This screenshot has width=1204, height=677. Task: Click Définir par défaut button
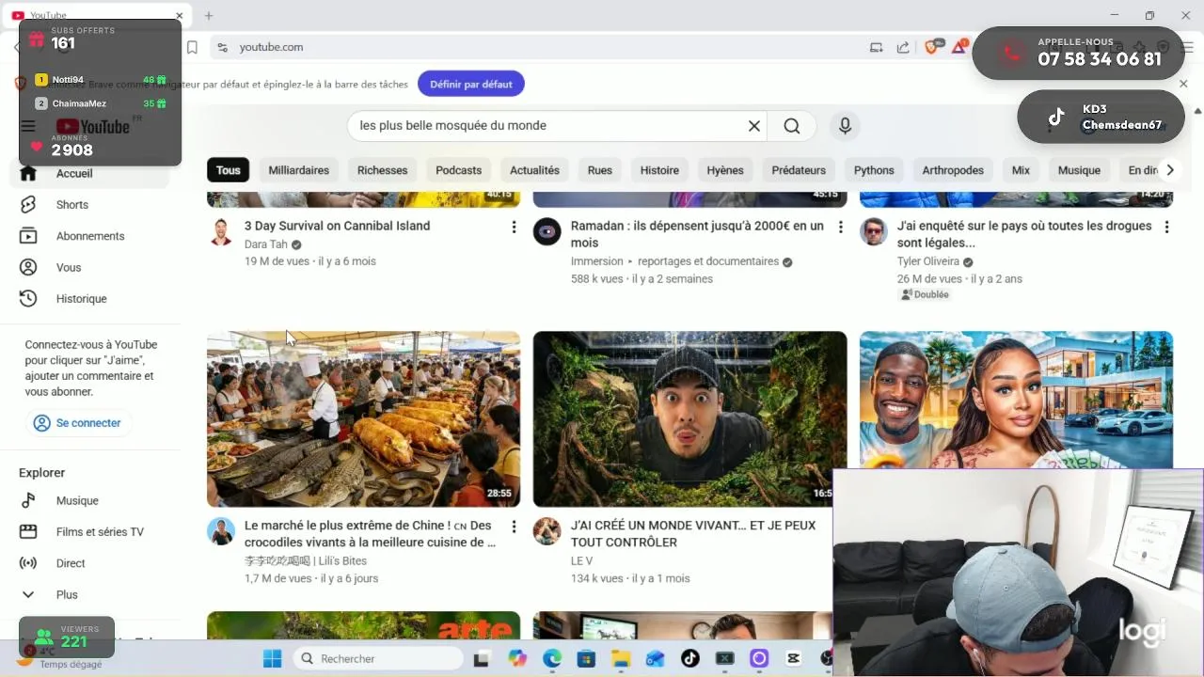coord(471,84)
